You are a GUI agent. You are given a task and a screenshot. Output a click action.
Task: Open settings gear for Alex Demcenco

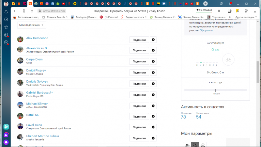coord(153,40)
